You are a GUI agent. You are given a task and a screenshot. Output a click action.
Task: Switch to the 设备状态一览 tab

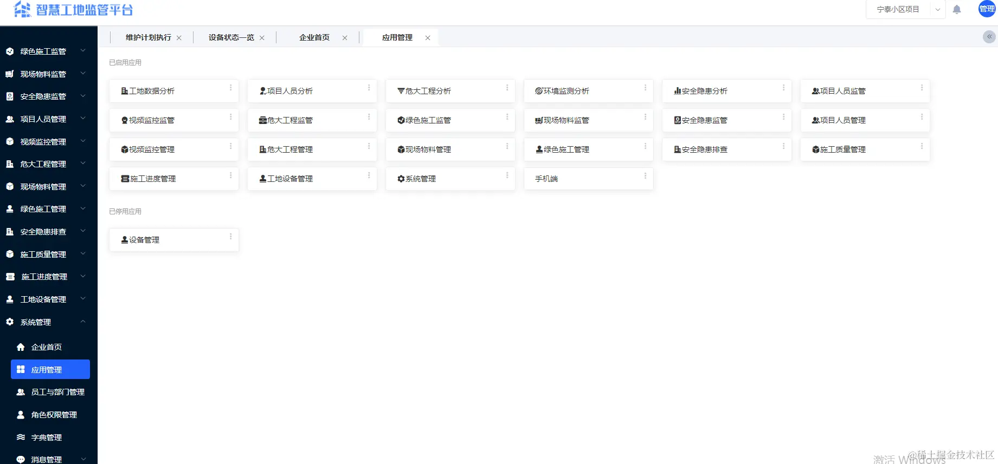point(231,37)
